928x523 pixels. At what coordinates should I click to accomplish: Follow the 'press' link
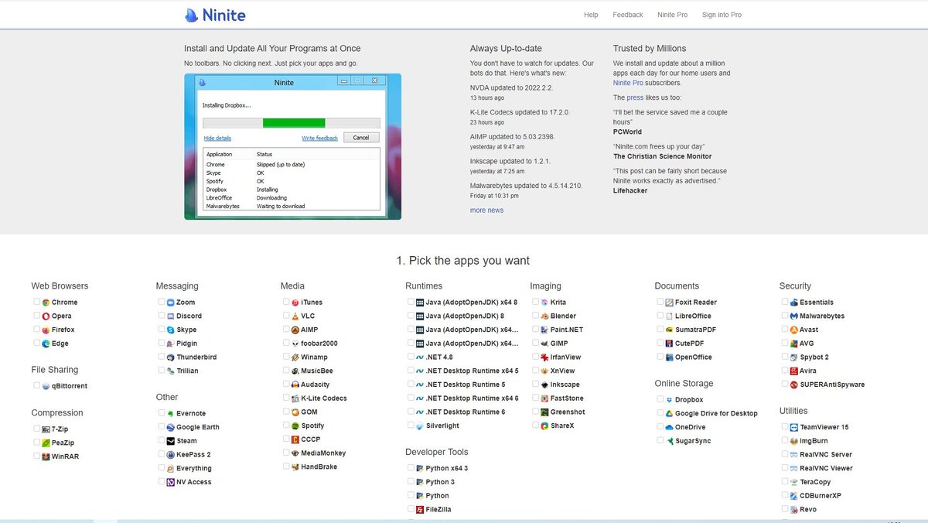pyautogui.click(x=635, y=98)
